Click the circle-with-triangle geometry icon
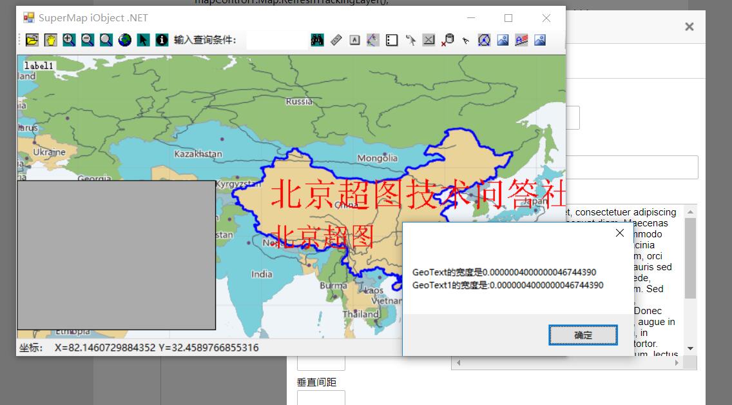732x405 pixels. pos(484,40)
